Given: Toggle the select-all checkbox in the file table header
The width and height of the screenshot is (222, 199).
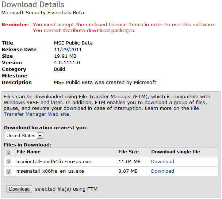Looking at the screenshot, I should 9,152.
